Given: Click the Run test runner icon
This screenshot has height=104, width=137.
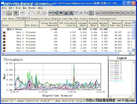Looking at the screenshot, I should [16, 13].
